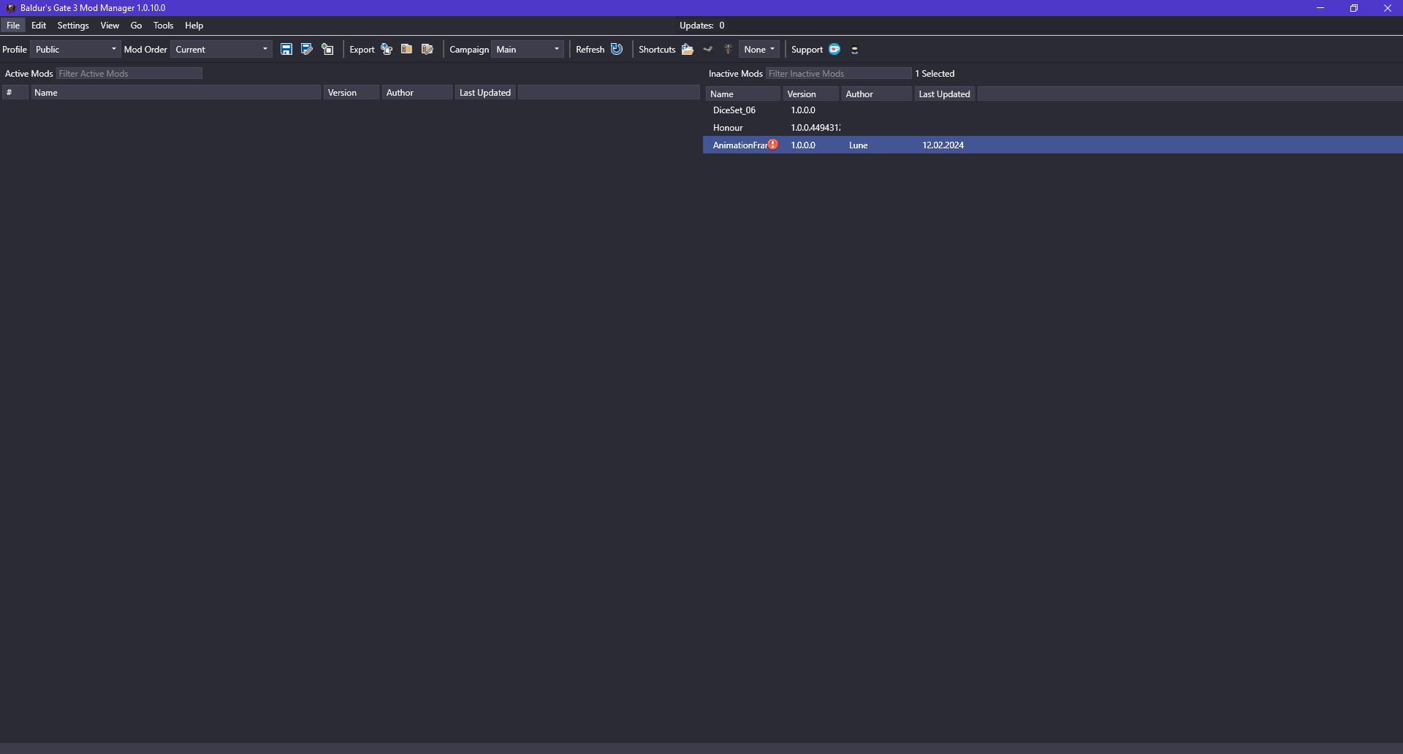Image resolution: width=1403 pixels, height=754 pixels.
Task: Click the DiceSet_06 version 1.0.0.0
Action: click(803, 110)
